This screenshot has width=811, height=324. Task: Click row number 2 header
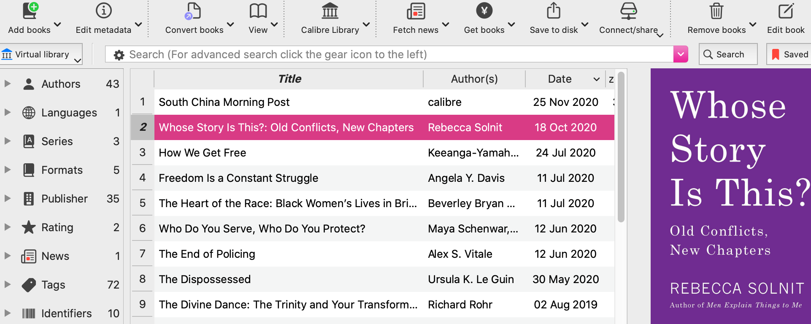pos(143,127)
